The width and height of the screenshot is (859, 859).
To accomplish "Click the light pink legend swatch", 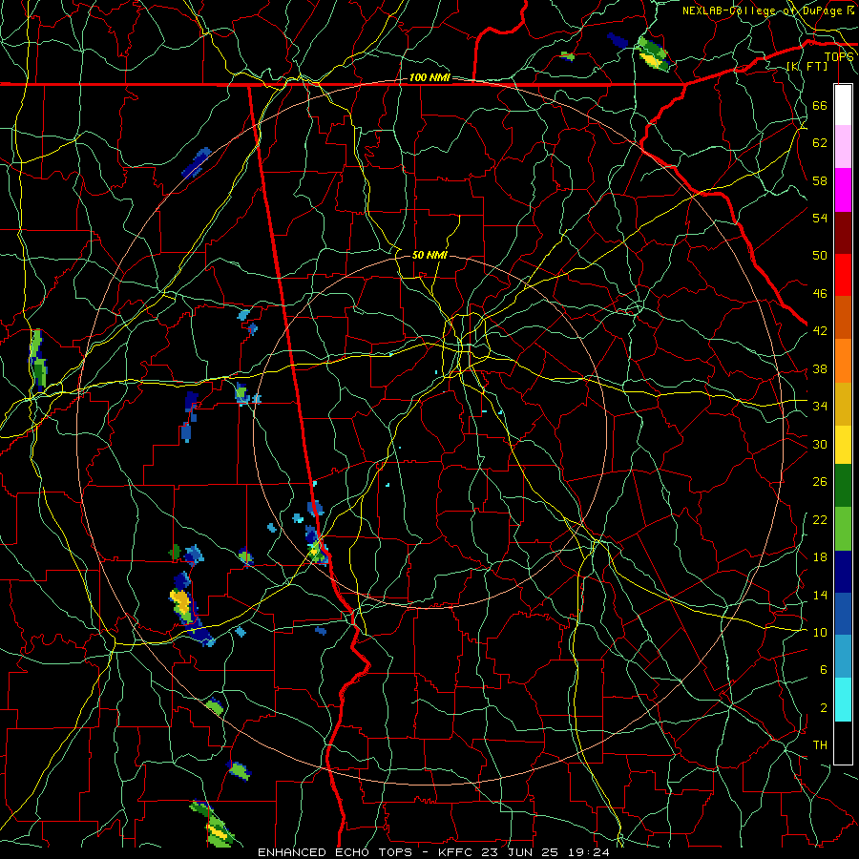I will (843, 147).
